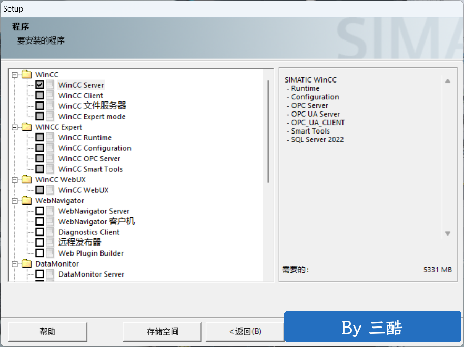Click the program tree vertical scrollbar thumb
The width and height of the screenshot is (464, 347).
click(268, 131)
